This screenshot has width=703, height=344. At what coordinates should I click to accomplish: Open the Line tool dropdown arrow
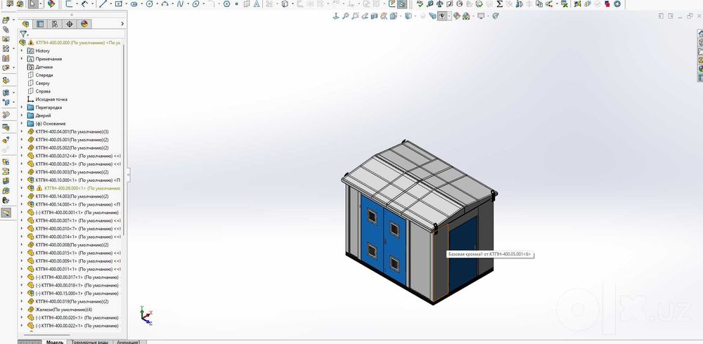110,4
